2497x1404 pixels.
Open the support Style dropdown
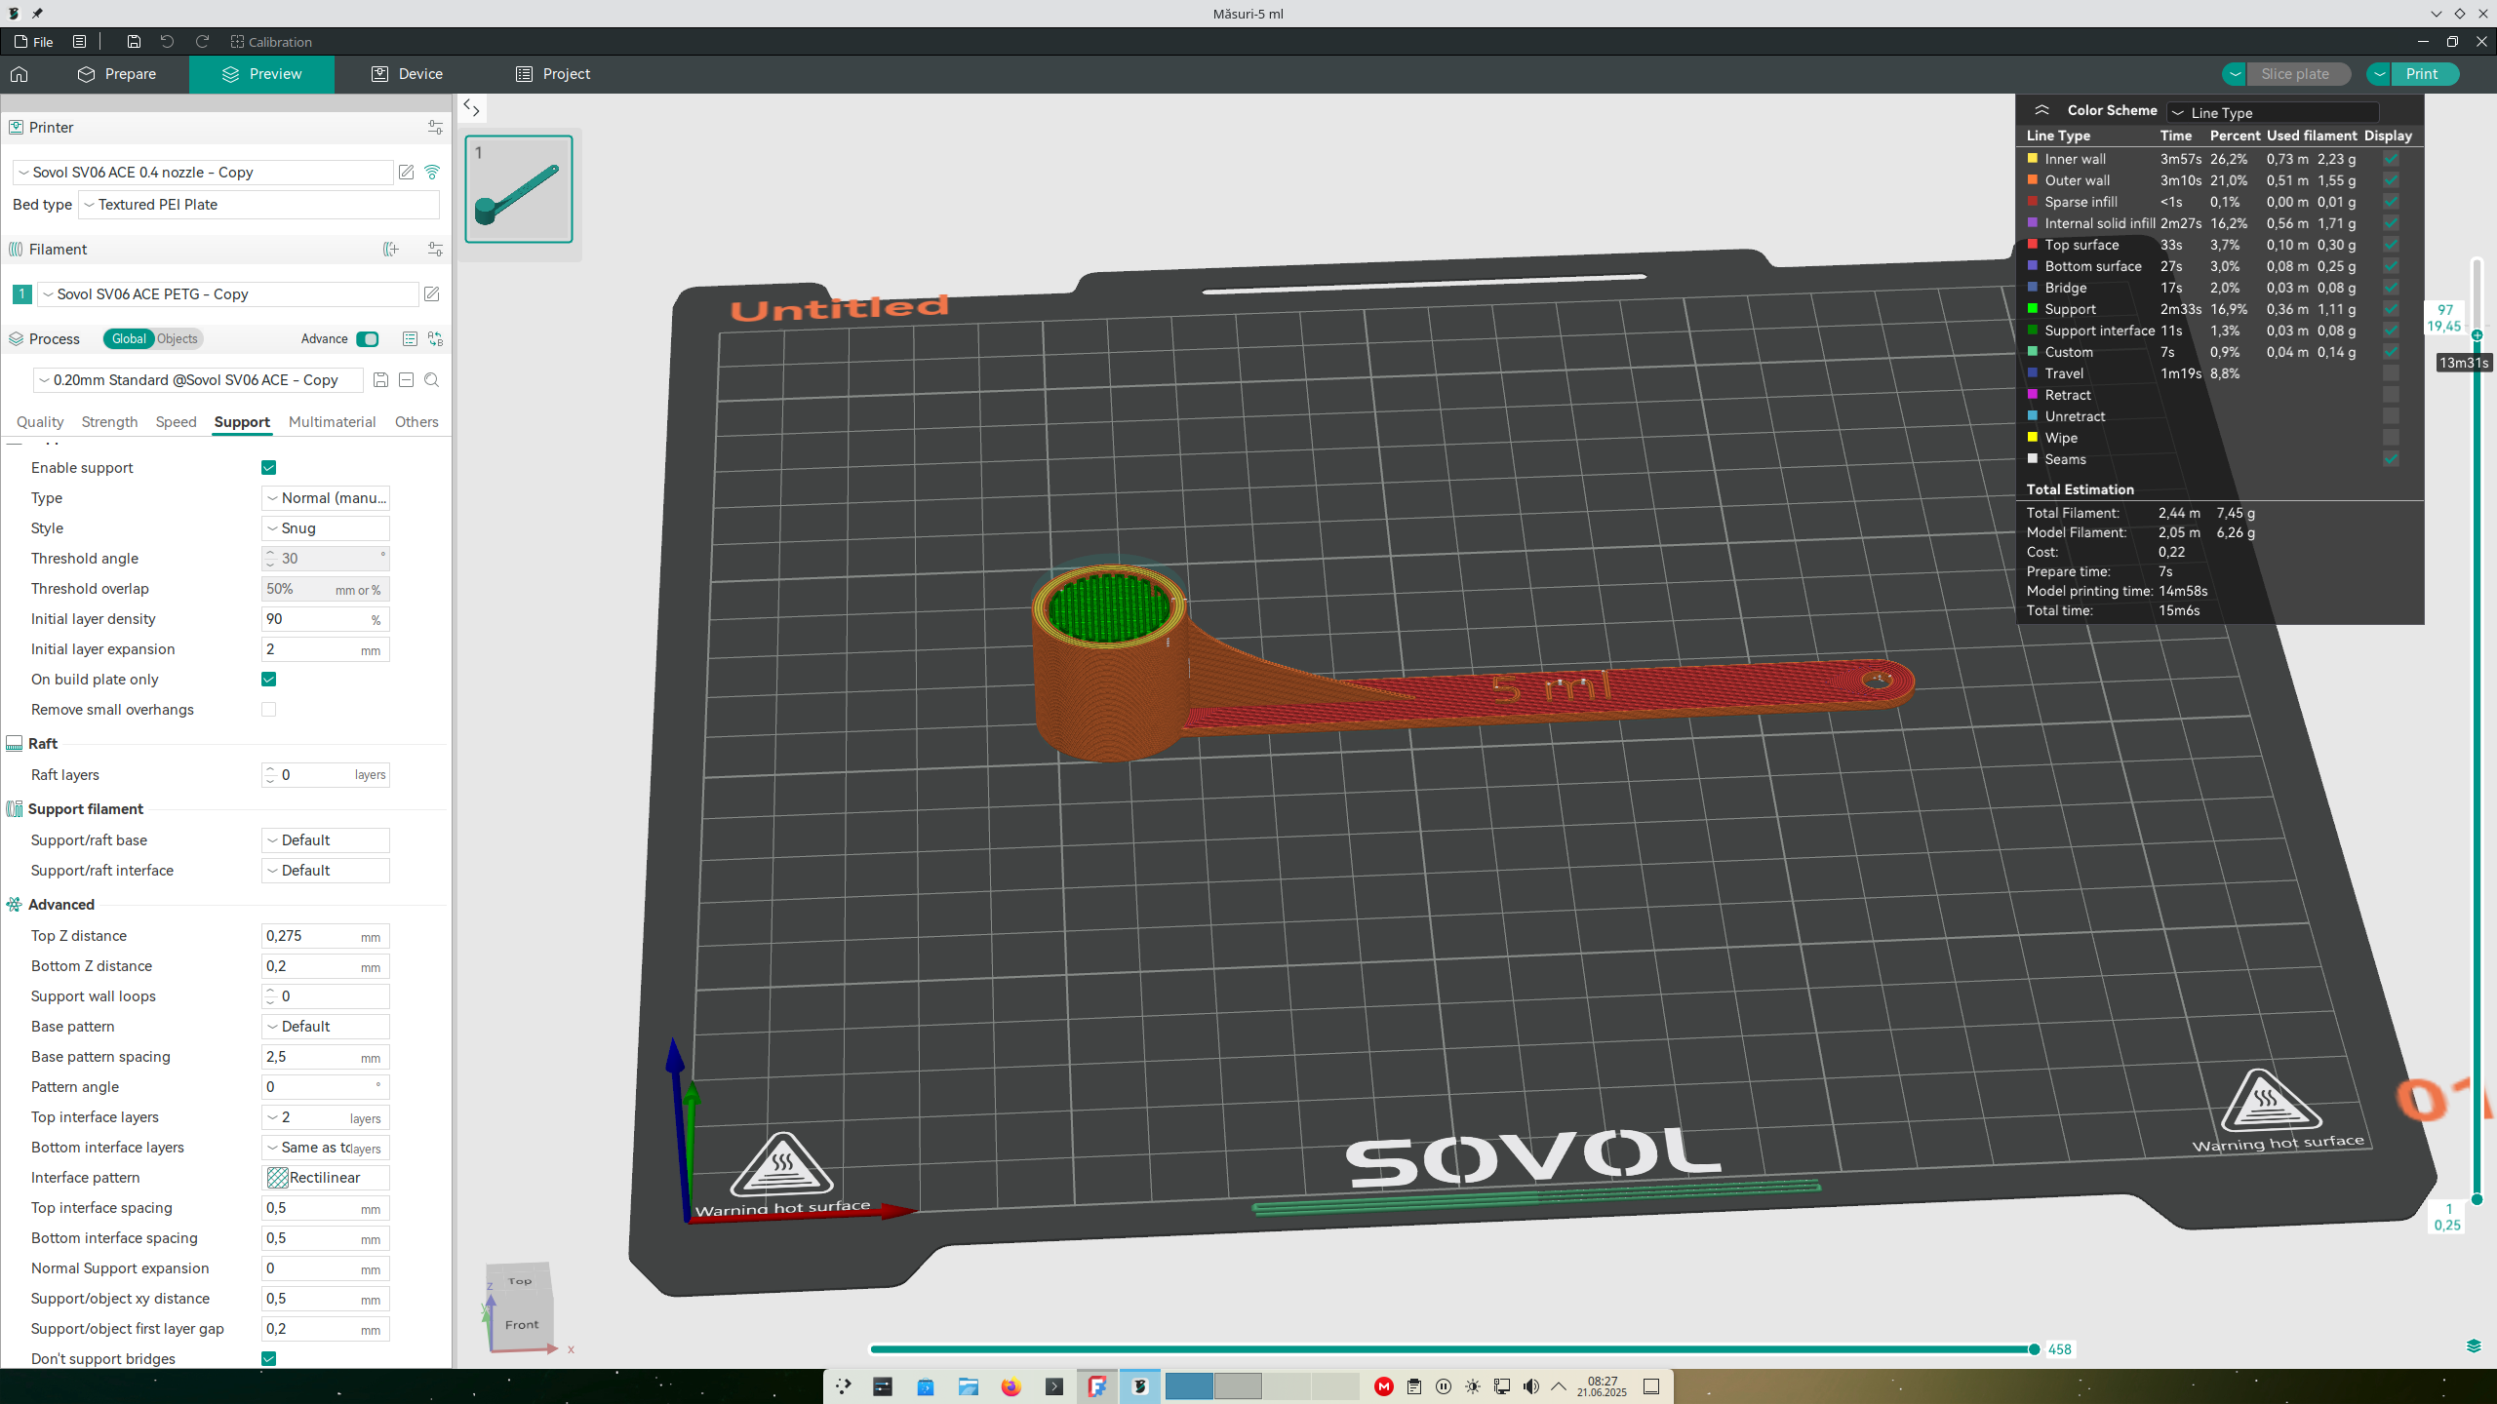point(326,528)
